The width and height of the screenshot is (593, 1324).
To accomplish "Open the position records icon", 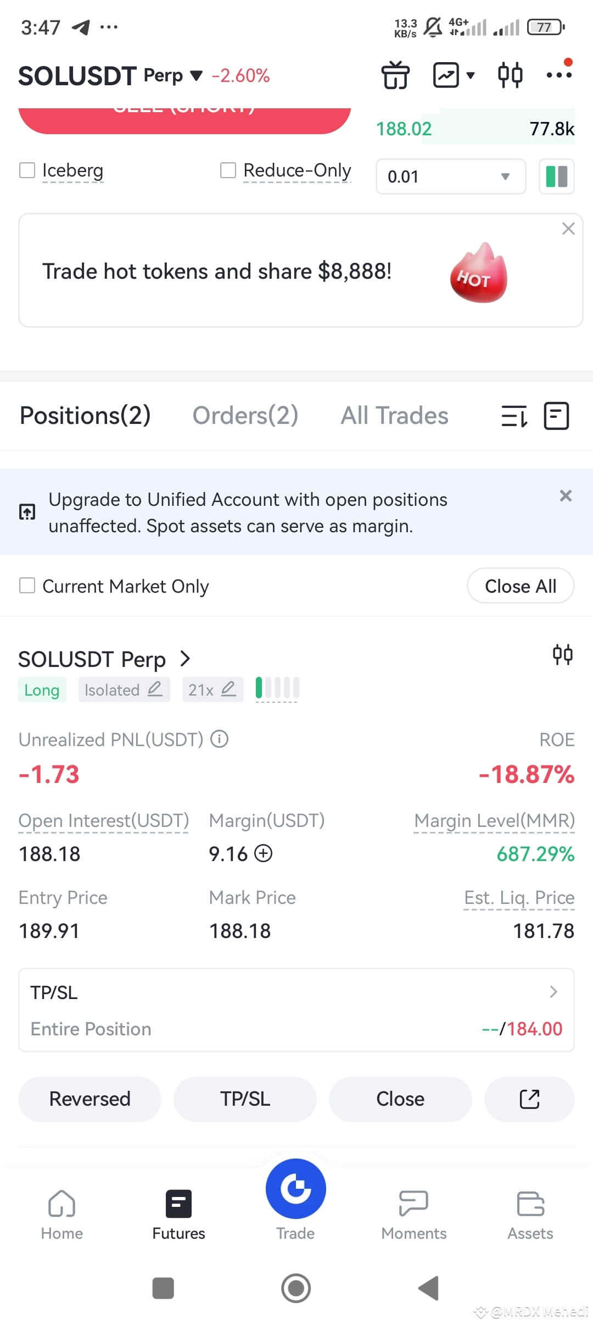I will [556, 416].
